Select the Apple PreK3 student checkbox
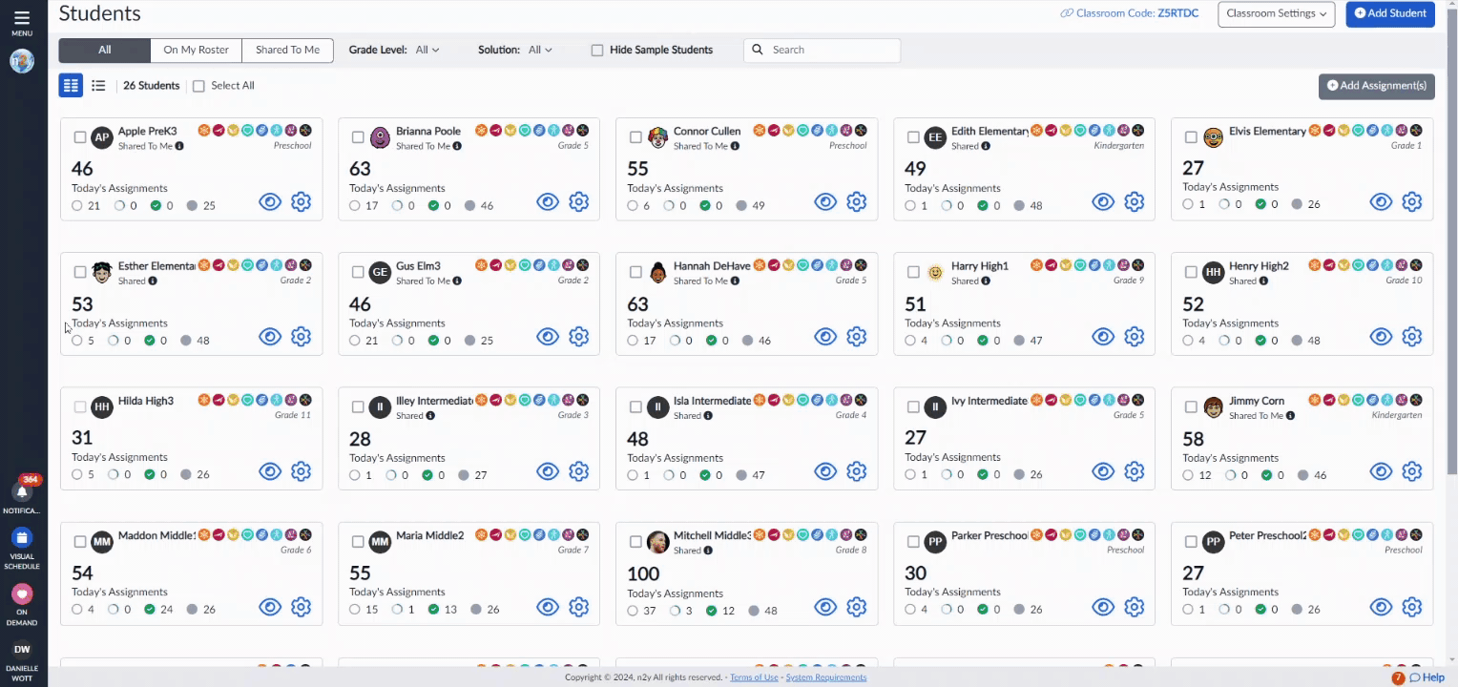This screenshot has height=687, width=1458. pyautogui.click(x=80, y=137)
